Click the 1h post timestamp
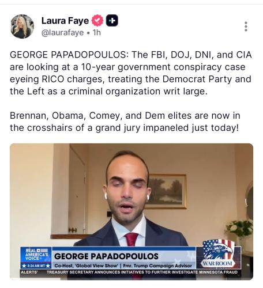 [x=97, y=33]
